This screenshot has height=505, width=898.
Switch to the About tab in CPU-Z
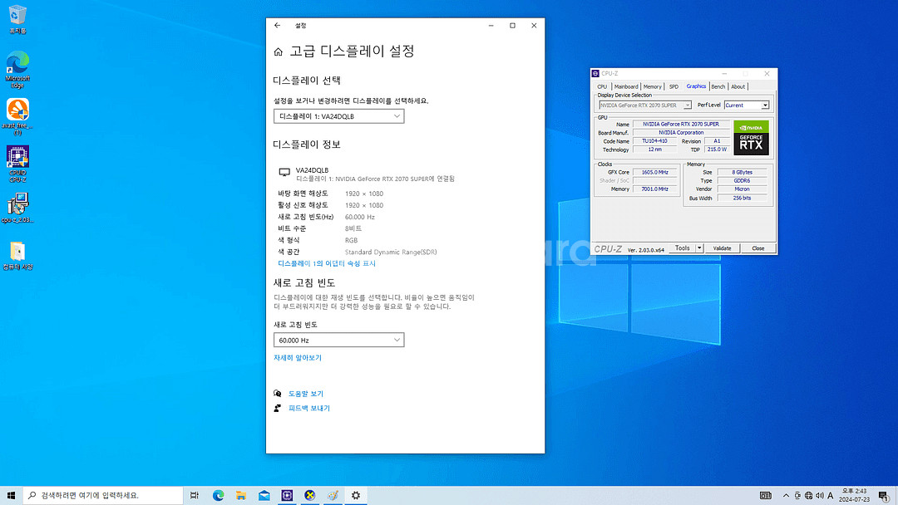point(738,86)
